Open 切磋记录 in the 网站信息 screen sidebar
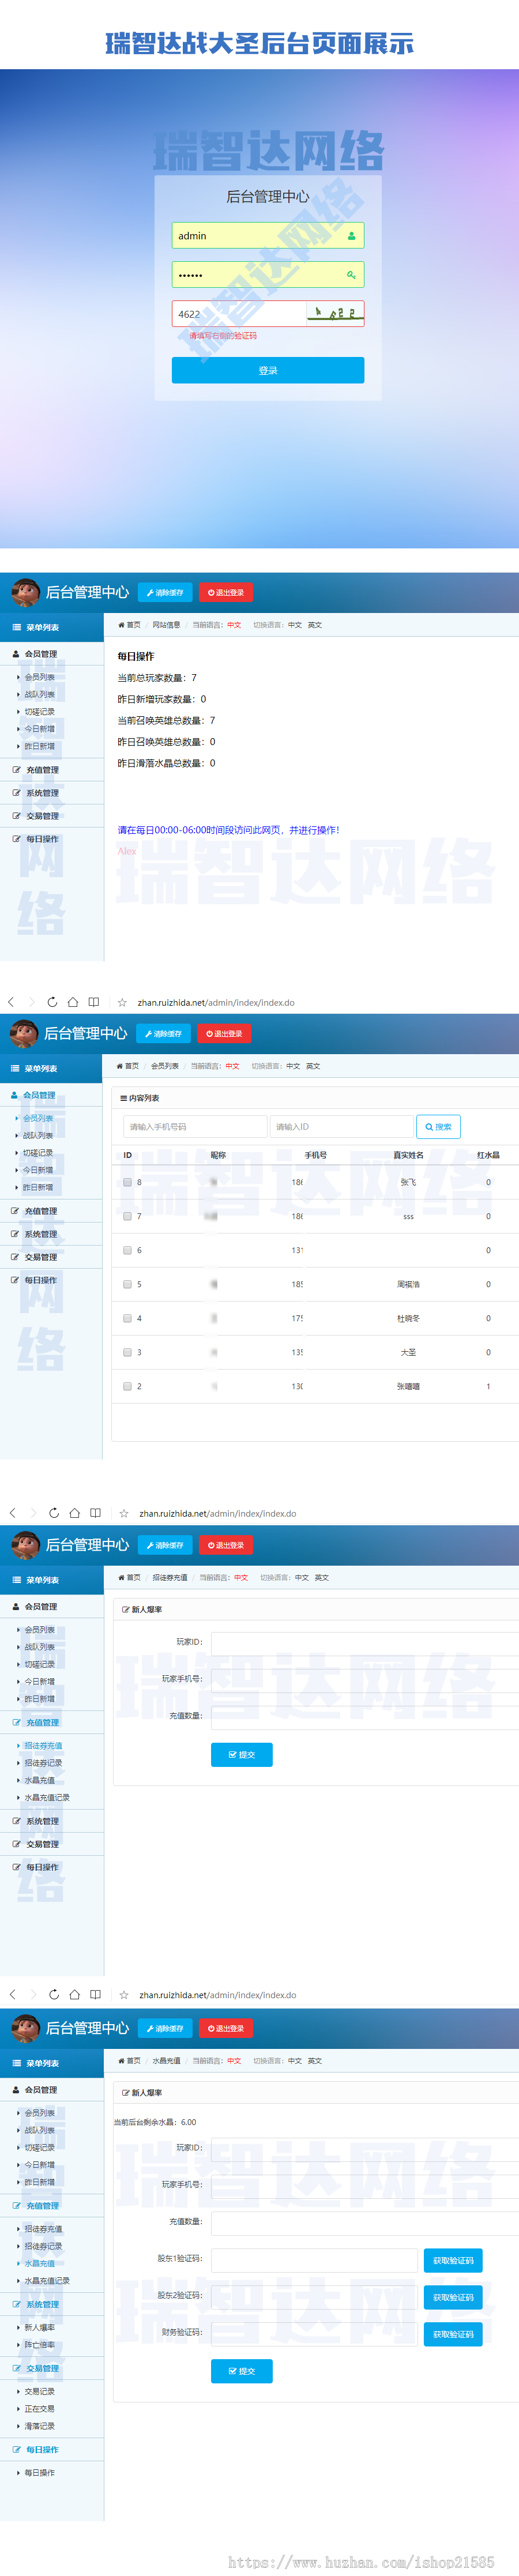This screenshot has height=2576, width=519. (40, 712)
